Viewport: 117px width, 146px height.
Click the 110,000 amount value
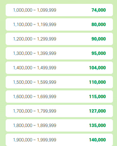click(97, 82)
